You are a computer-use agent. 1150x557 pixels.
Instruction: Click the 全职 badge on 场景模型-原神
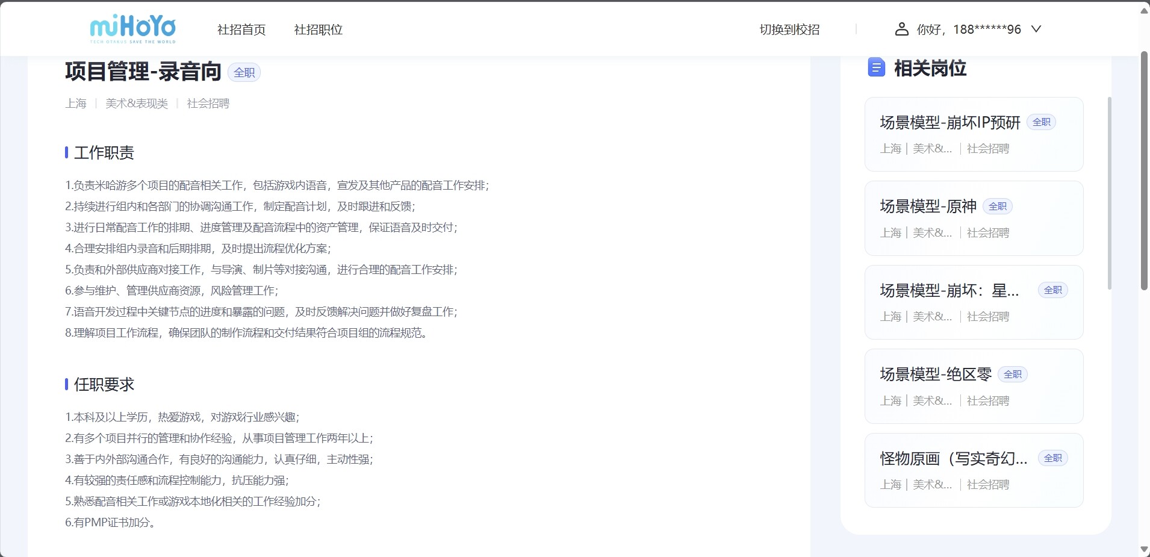[x=997, y=207]
